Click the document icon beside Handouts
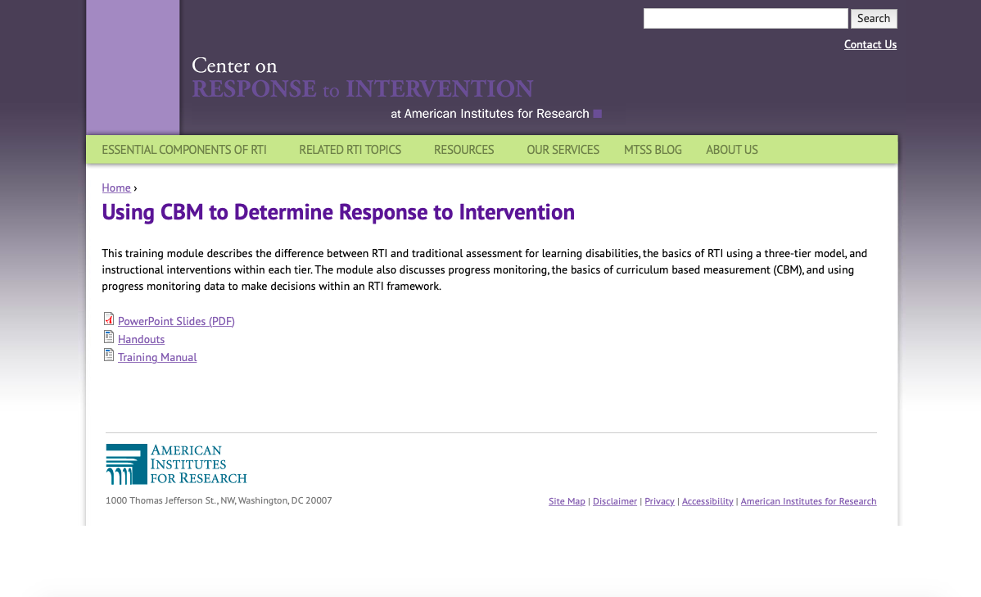Screen dimensions: 981x597 pyautogui.click(x=109, y=337)
